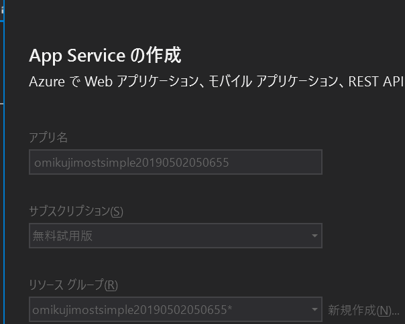Click the App Service の作成 heading
The width and height of the screenshot is (405, 324).
105,55
